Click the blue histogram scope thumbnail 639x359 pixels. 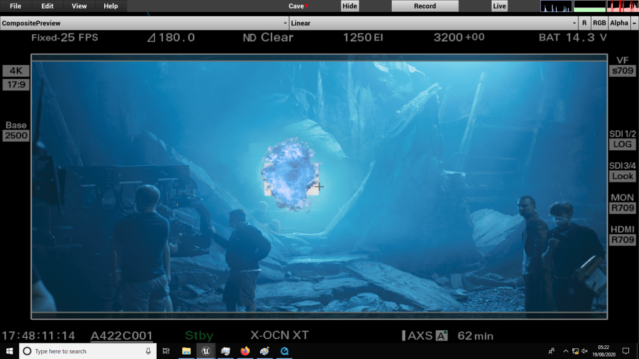[555, 6]
